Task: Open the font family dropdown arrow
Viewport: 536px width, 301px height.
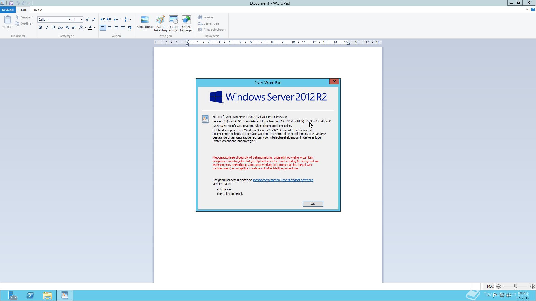Action: click(69, 20)
